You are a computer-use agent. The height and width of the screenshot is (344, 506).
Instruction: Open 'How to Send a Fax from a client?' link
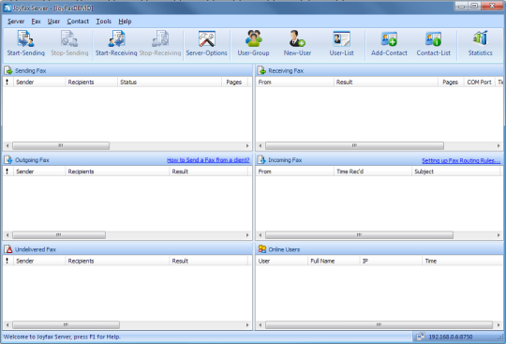pyautogui.click(x=208, y=160)
